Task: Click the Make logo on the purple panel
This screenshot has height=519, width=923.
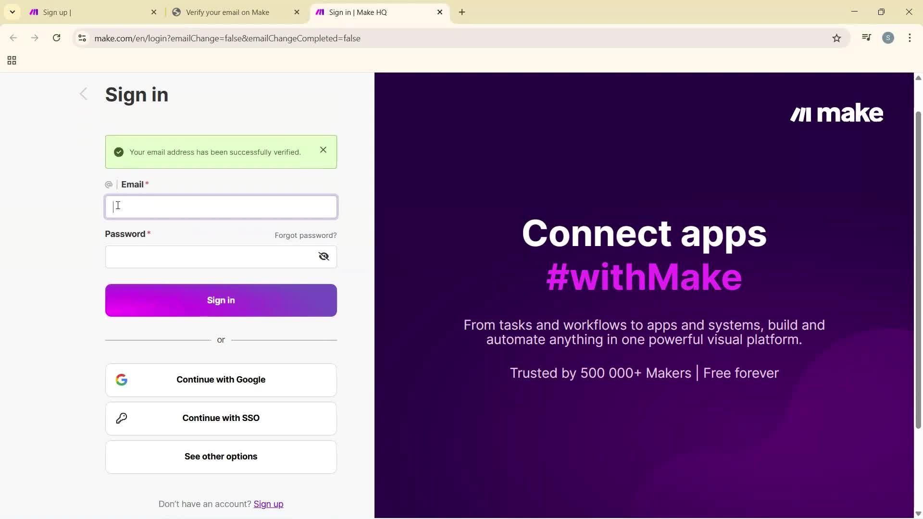Action: tap(836, 113)
